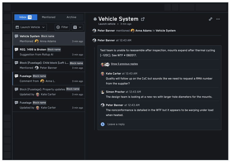
Task: Copy link using the chain icon
Action: (x=210, y=19)
